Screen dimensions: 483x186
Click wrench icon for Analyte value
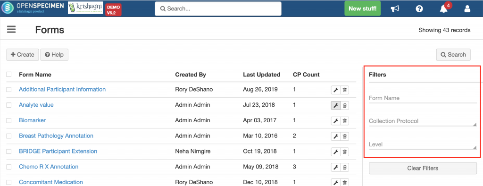click(336, 105)
